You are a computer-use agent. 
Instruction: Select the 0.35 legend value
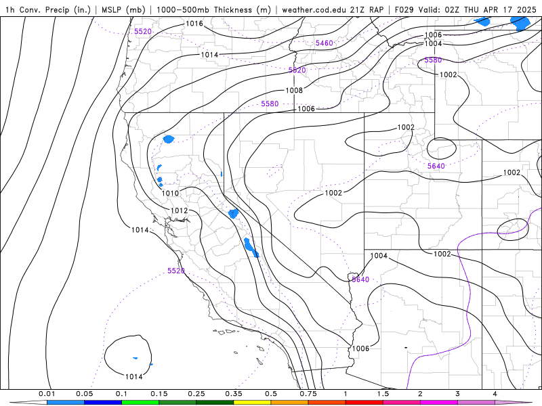click(234, 394)
